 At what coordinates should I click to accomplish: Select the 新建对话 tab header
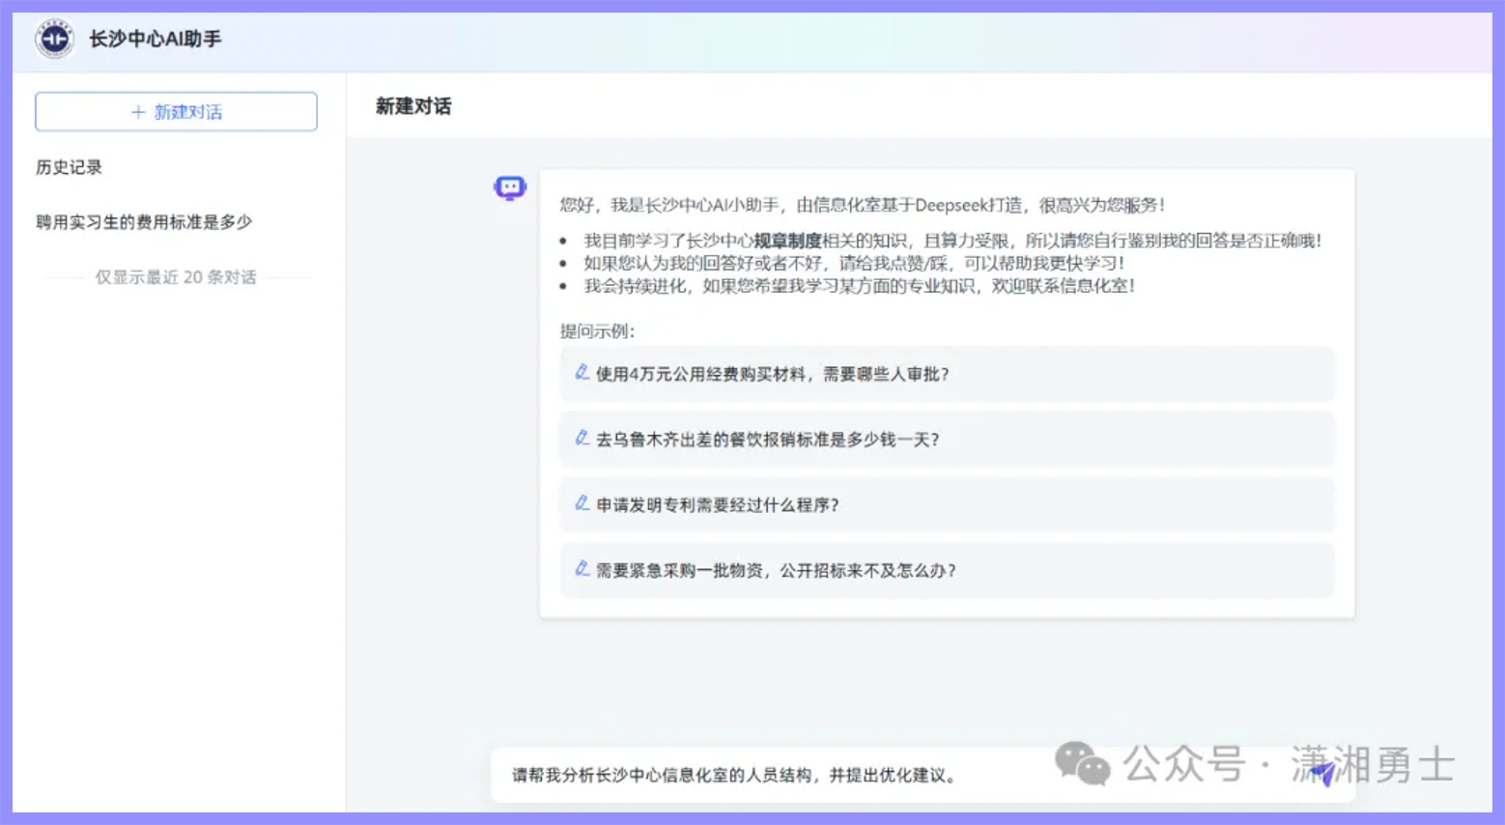412,106
